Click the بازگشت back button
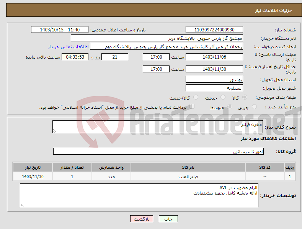The image size is (302, 229). (x=142, y=219)
